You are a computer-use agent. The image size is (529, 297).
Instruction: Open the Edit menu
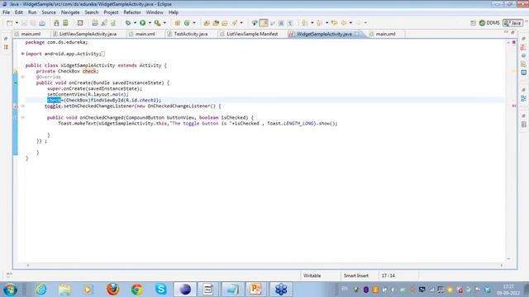(19, 12)
